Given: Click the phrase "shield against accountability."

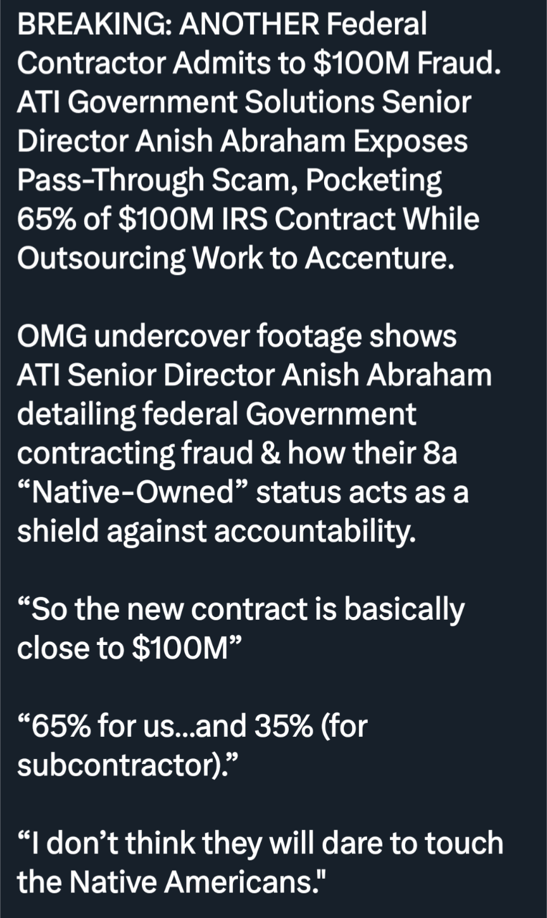Looking at the screenshot, I should [x=217, y=531].
